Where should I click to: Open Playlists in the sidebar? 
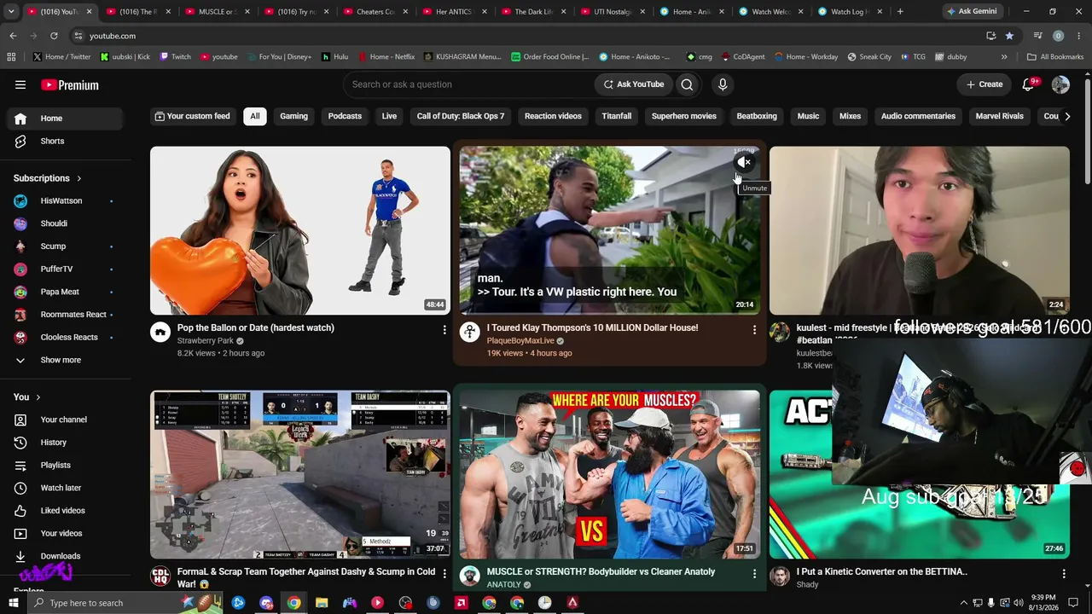tap(65, 465)
